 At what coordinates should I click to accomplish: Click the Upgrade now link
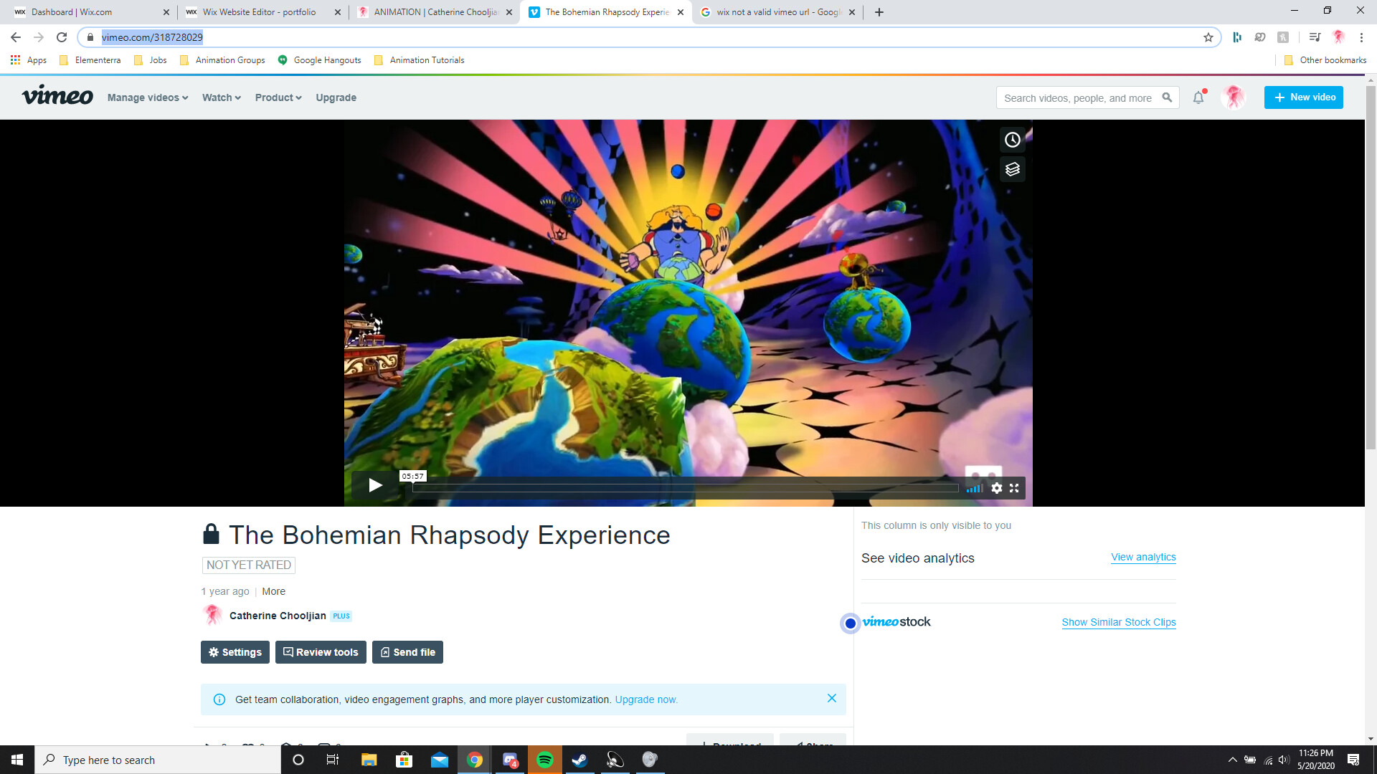click(x=646, y=699)
